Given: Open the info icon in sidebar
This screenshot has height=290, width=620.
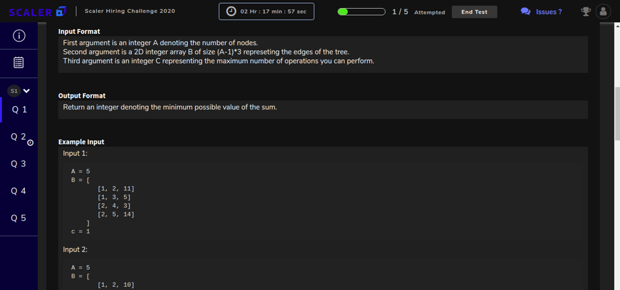Looking at the screenshot, I should click(x=19, y=36).
